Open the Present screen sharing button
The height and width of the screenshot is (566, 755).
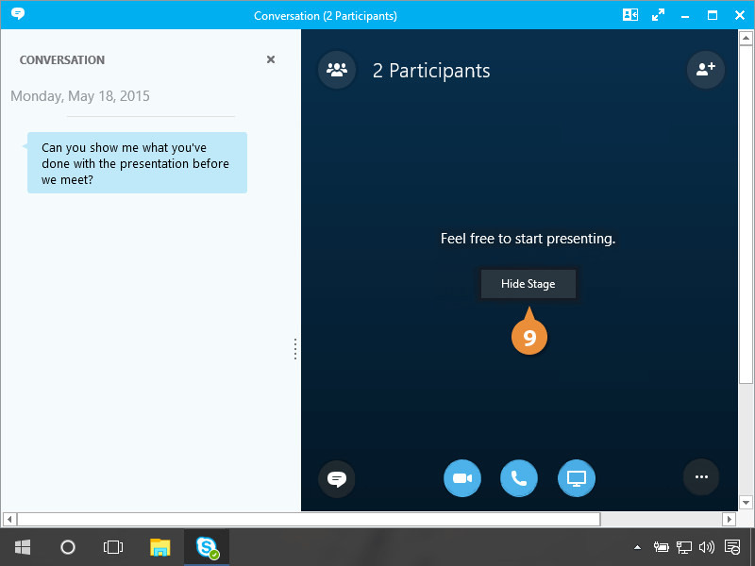click(576, 478)
